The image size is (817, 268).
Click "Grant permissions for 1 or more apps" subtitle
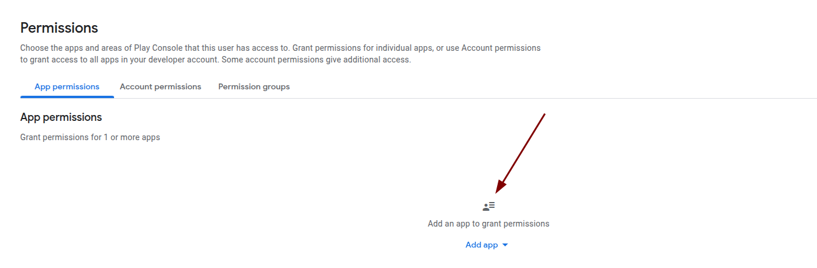click(90, 137)
